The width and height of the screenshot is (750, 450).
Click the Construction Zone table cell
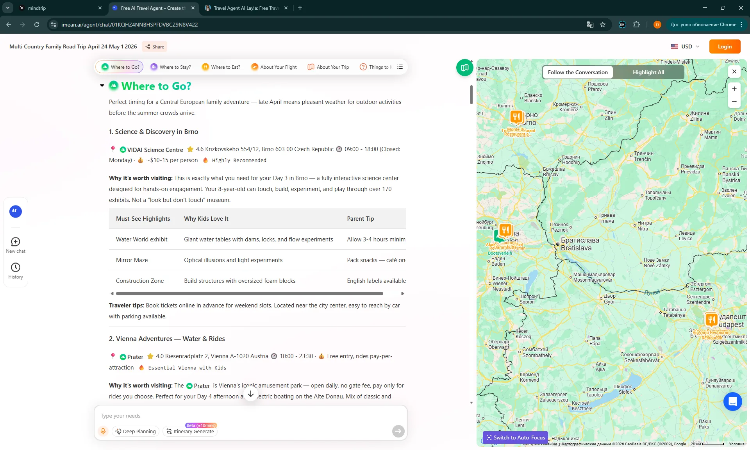click(x=140, y=281)
